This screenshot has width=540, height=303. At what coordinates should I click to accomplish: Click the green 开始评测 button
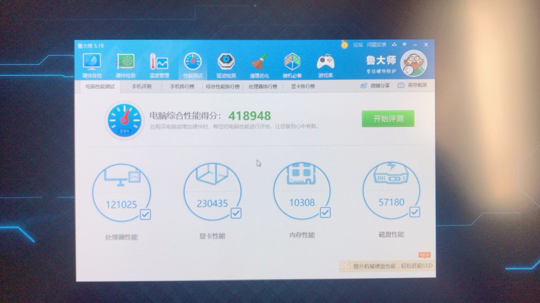(x=388, y=119)
